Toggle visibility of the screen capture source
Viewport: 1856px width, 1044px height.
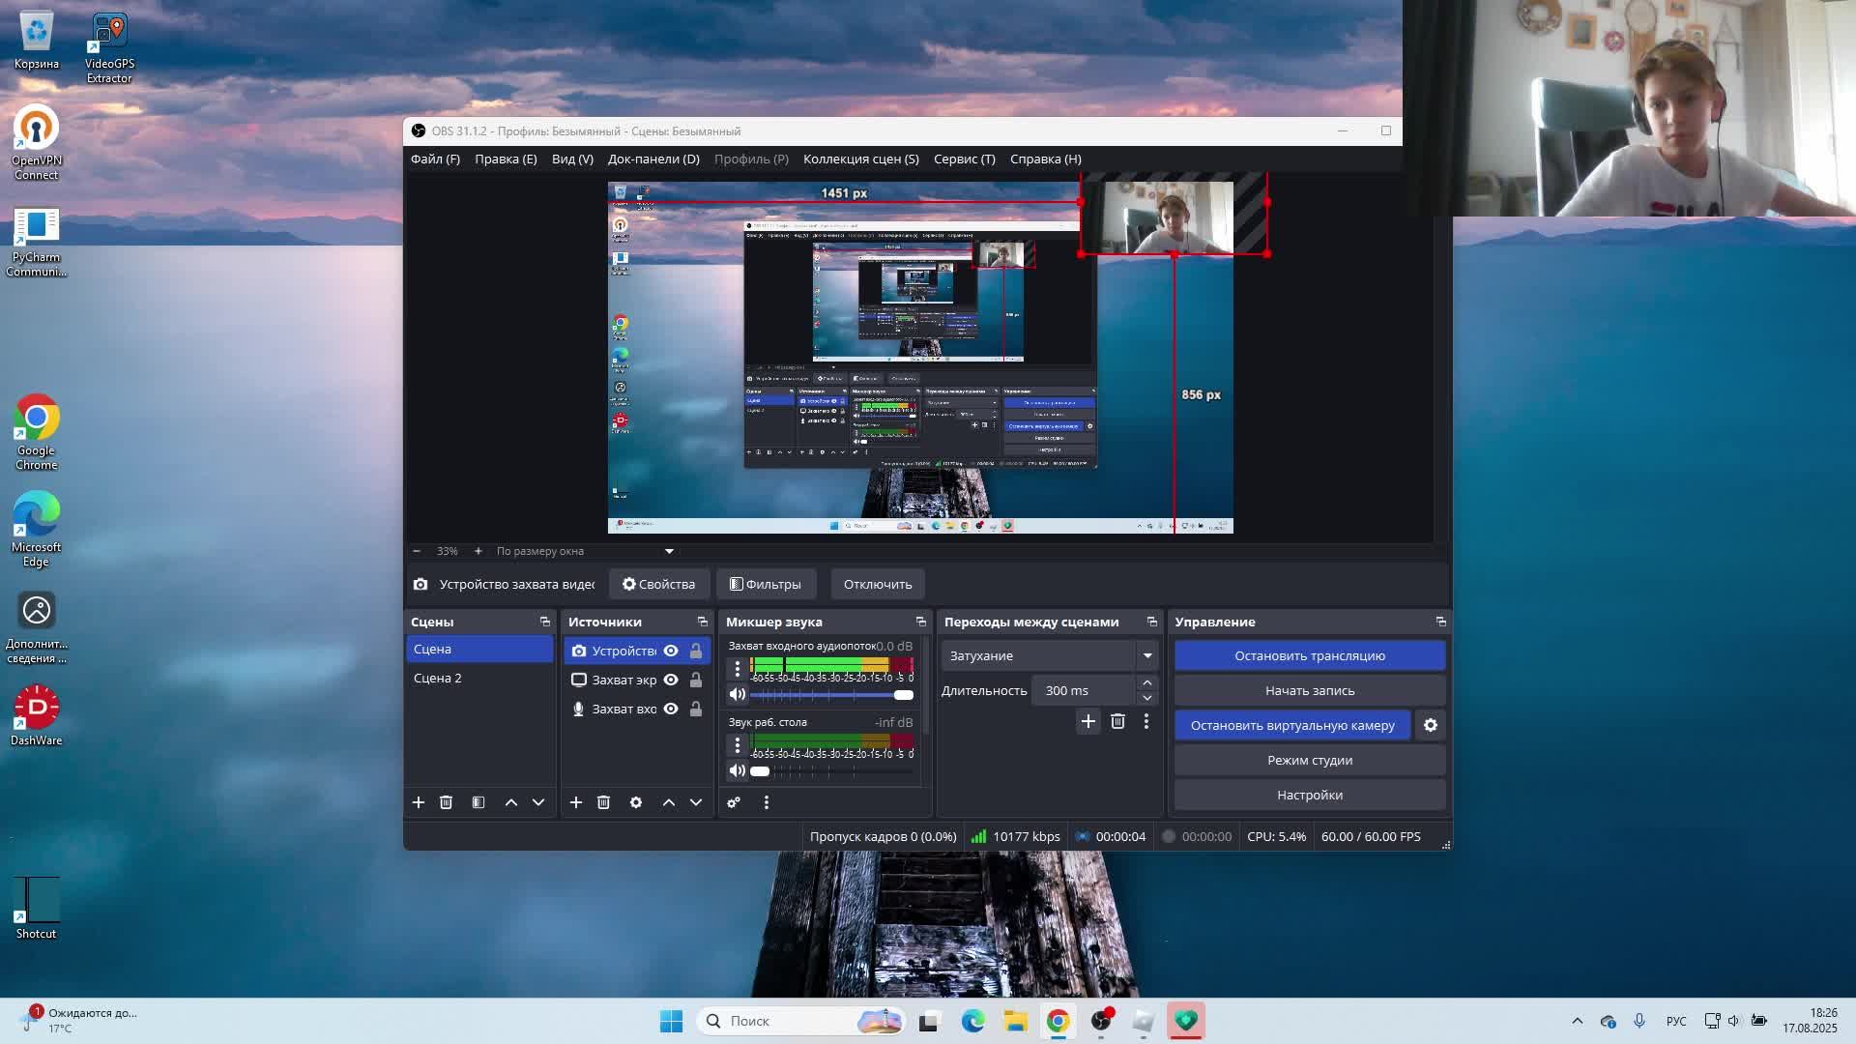671,680
